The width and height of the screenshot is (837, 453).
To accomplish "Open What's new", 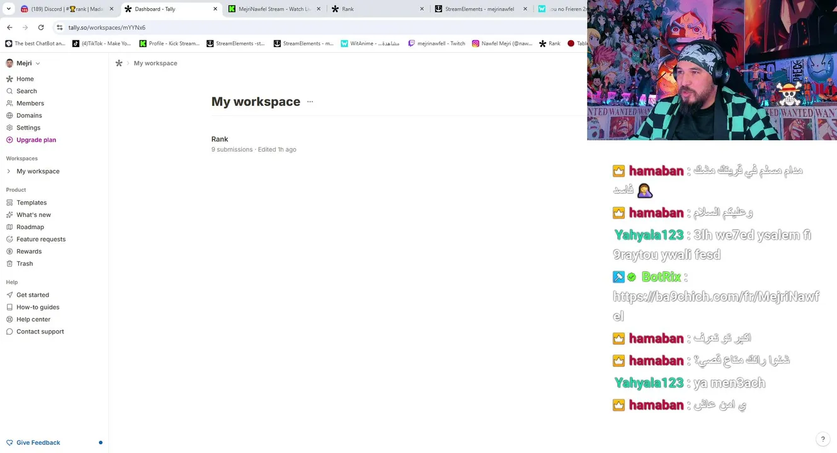I will tap(33, 215).
